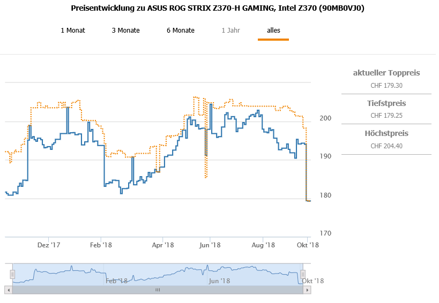
Task: Click the aktueller Toppreis heading
Action: 386,73
